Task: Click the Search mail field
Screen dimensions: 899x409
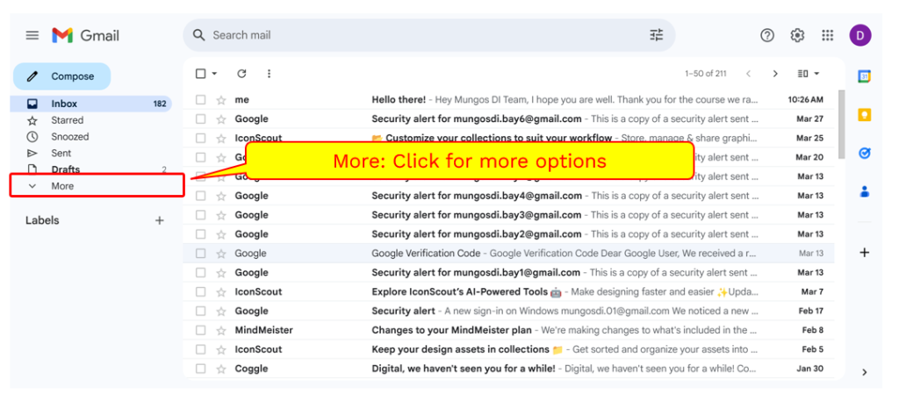Action: [421, 35]
